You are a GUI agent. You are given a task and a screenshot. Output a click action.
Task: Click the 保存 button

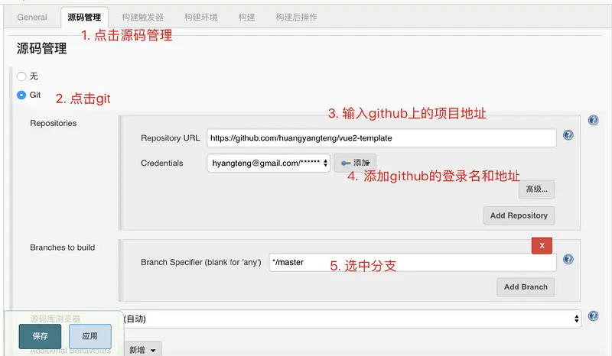tap(40, 336)
